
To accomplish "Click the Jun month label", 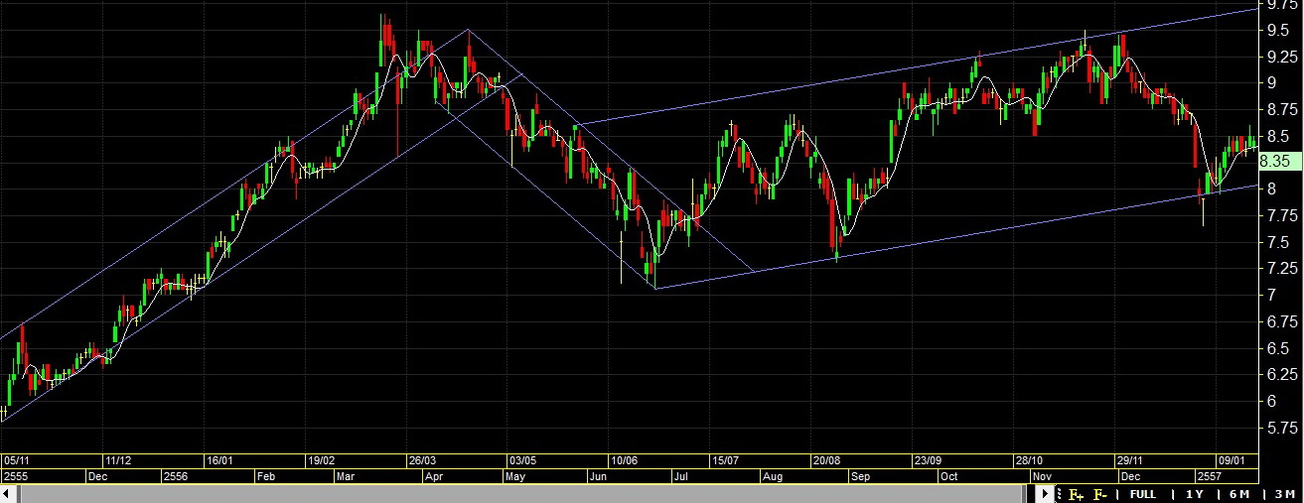I will pyautogui.click(x=599, y=477).
